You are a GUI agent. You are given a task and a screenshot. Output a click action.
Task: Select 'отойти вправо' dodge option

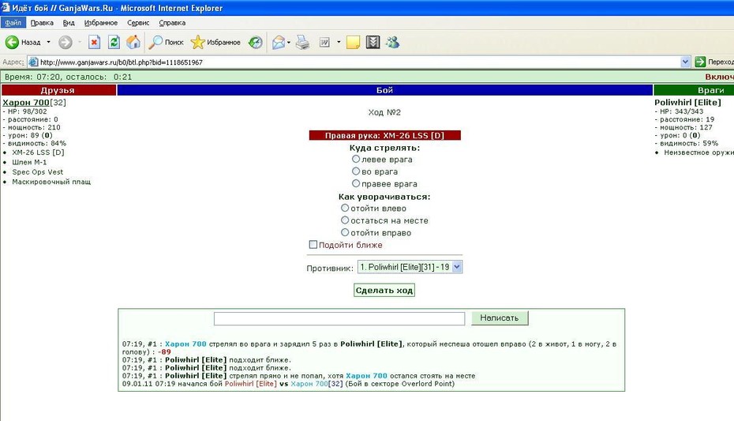(x=345, y=232)
